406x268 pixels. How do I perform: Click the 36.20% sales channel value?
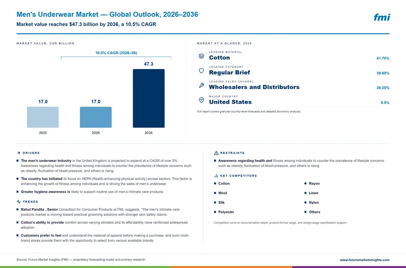click(x=383, y=88)
